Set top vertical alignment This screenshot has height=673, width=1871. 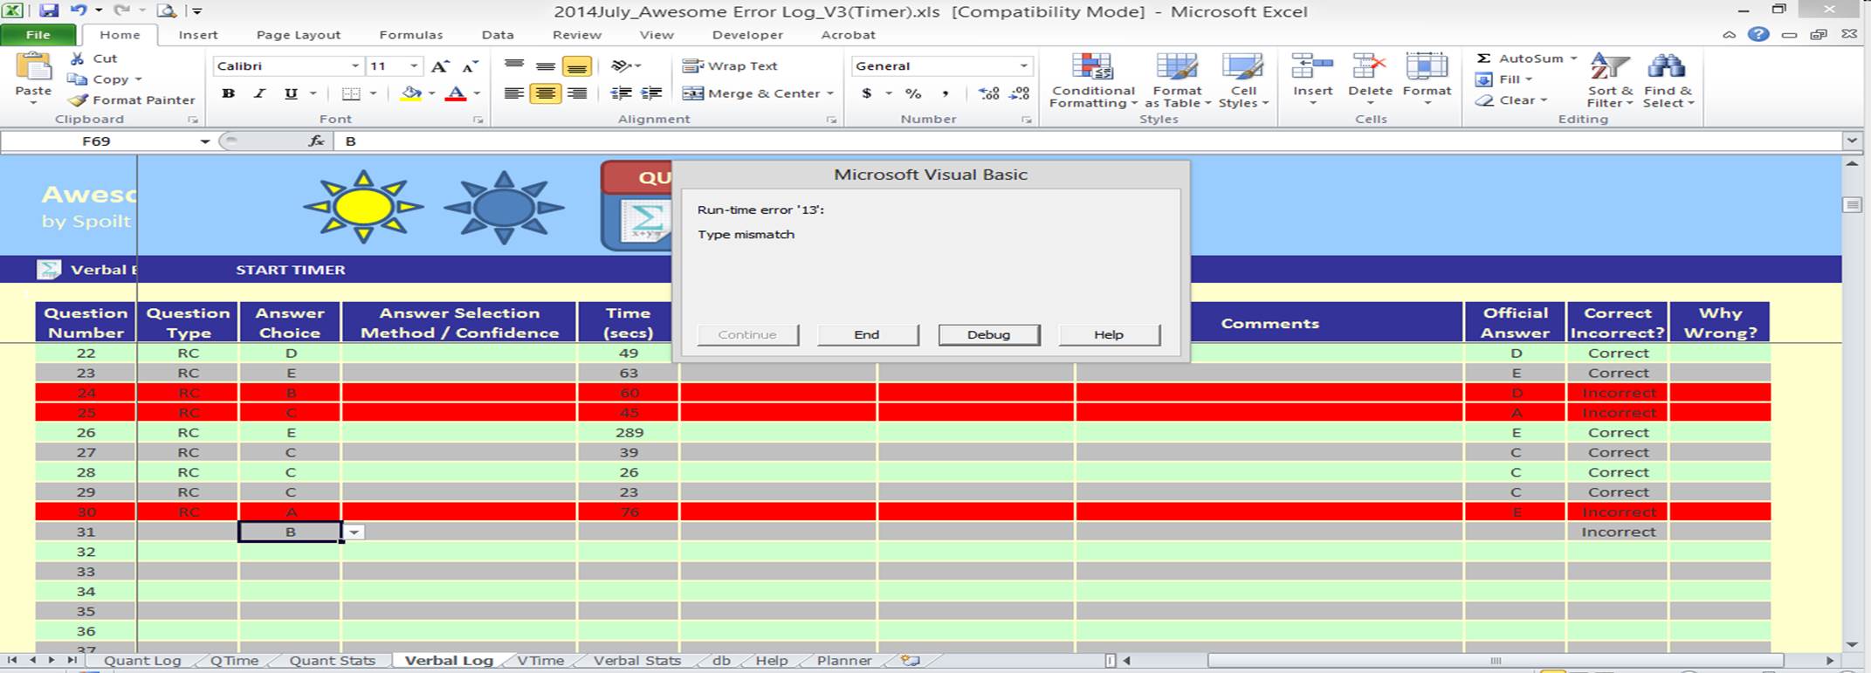514,66
